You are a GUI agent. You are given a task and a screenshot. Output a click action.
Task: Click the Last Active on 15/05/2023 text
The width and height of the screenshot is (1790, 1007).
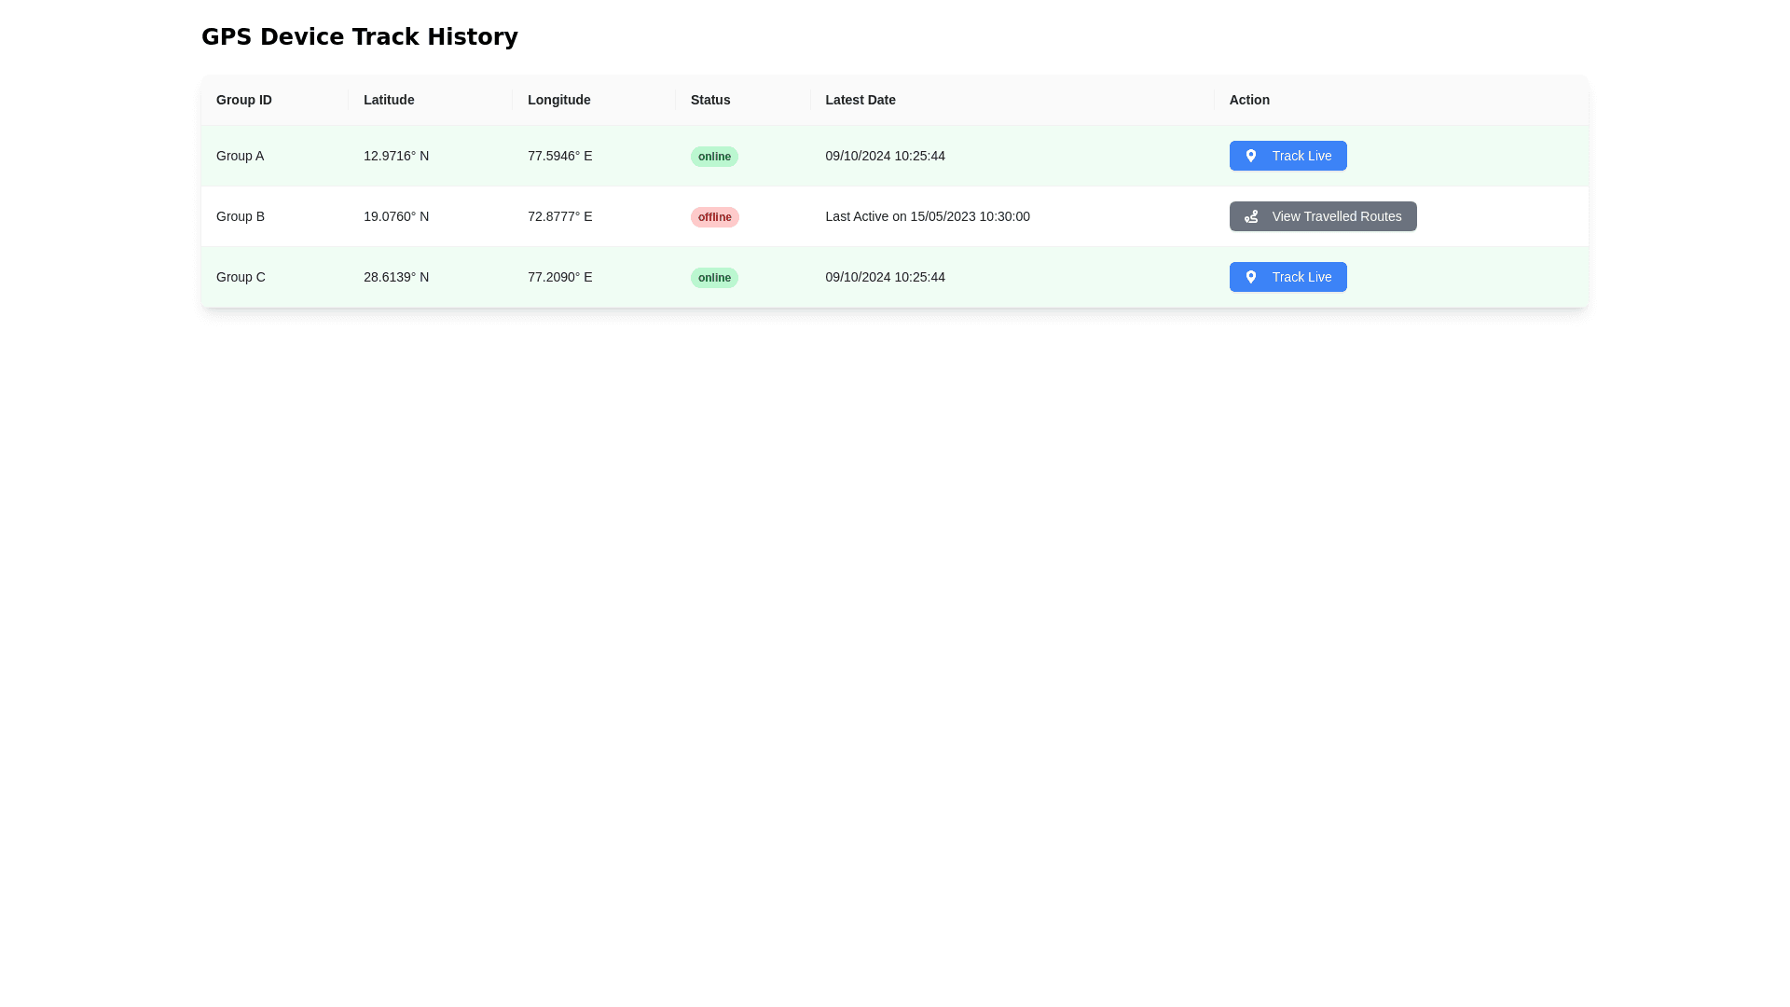(927, 216)
